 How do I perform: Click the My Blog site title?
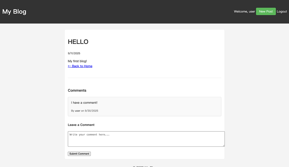tap(14, 12)
